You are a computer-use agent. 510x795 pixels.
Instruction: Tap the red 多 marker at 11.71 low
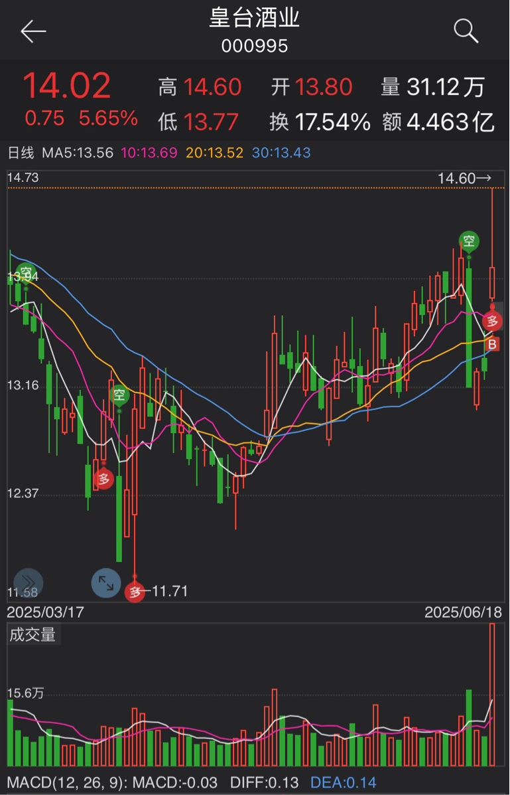[135, 591]
